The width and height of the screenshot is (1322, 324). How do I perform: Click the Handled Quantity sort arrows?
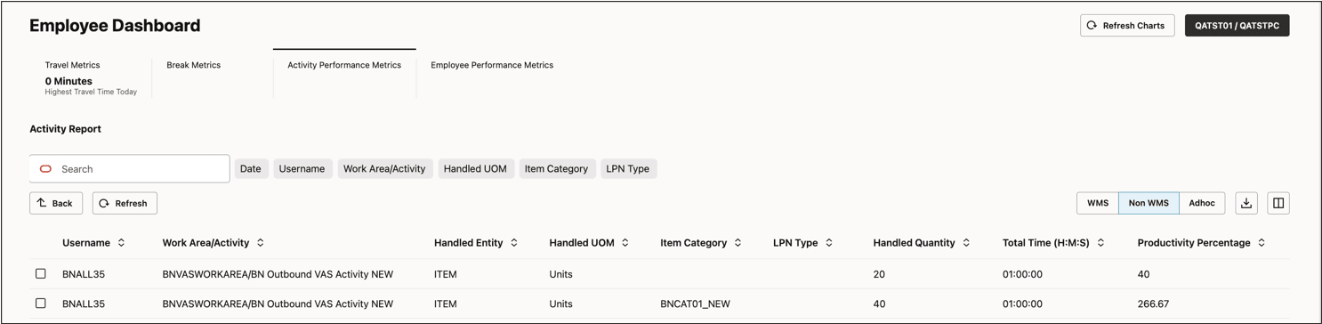966,243
